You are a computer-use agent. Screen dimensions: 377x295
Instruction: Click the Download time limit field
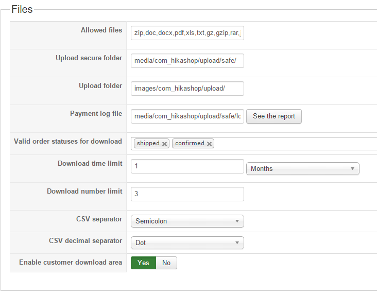click(x=187, y=166)
